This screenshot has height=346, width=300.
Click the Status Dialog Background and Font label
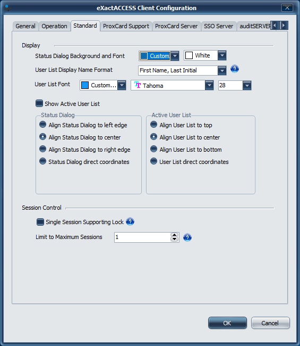[x=80, y=56]
